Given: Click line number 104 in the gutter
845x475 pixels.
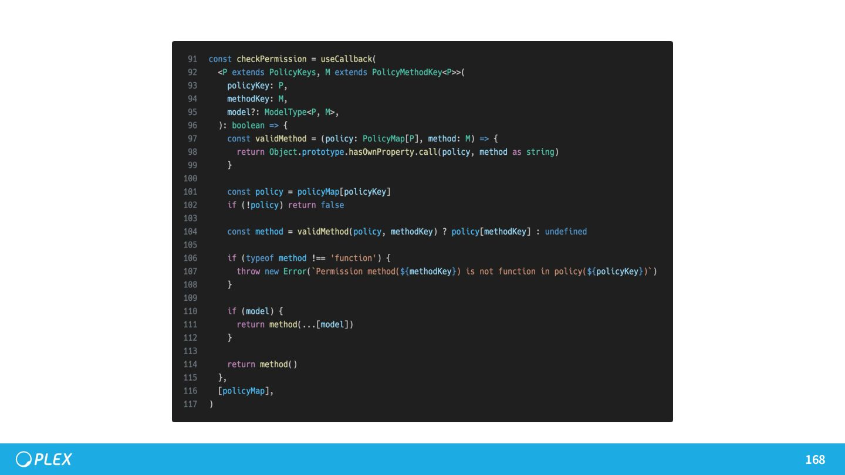Looking at the screenshot, I should [190, 232].
